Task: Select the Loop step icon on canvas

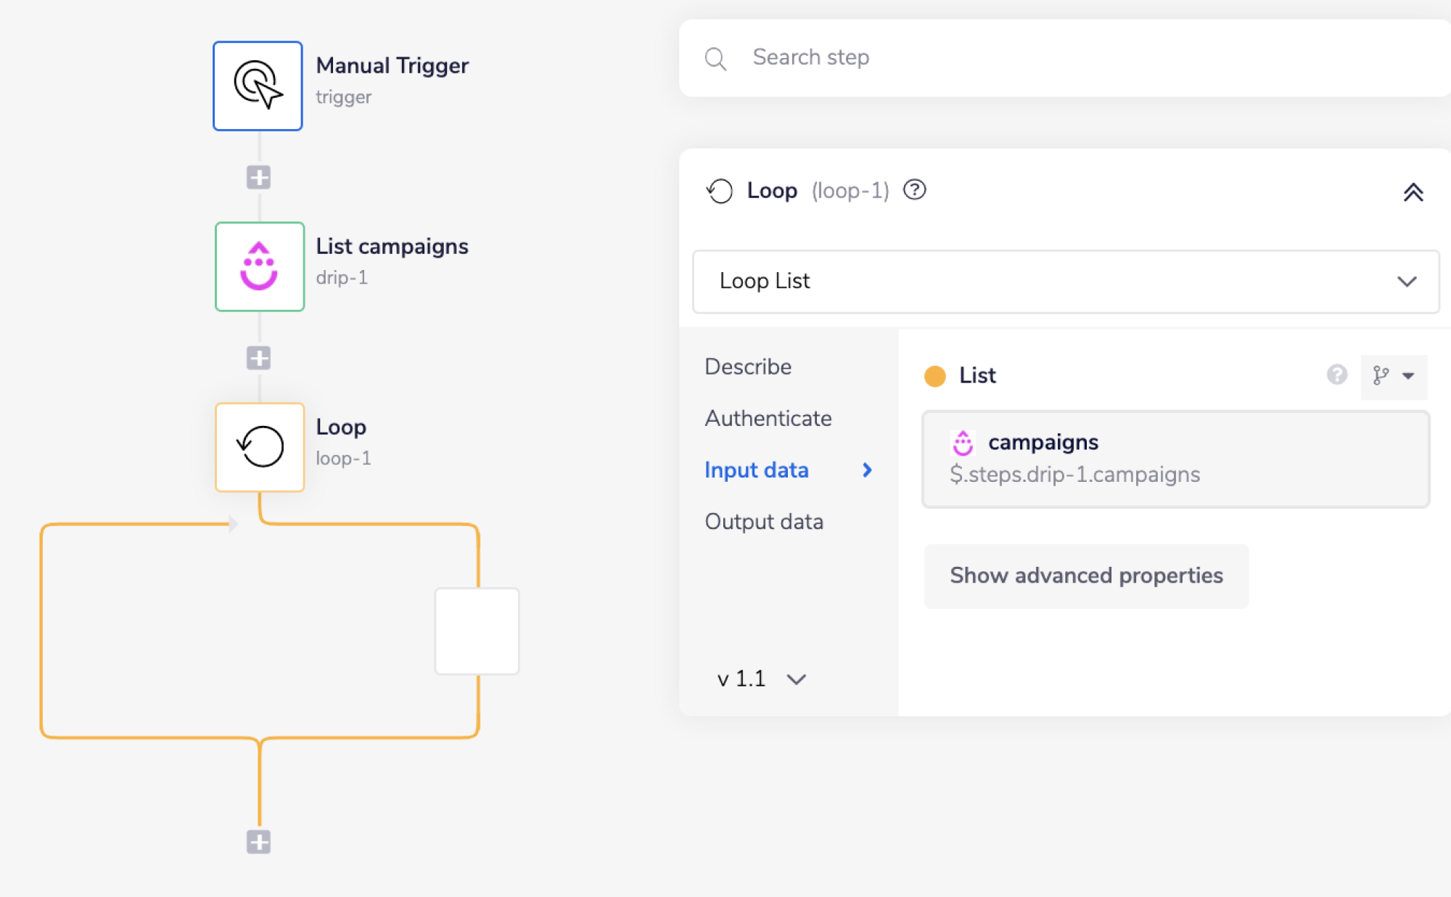Action: coord(259,446)
